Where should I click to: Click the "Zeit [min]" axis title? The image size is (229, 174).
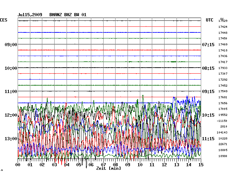109,168
